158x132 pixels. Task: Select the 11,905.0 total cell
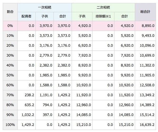point(146,76)
